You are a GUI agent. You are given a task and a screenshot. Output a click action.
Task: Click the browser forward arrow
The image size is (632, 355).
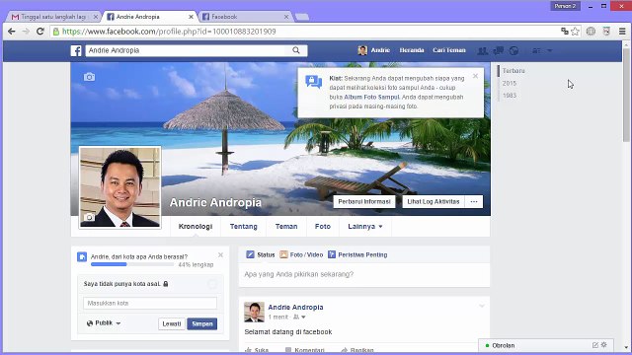pos(26,32)
